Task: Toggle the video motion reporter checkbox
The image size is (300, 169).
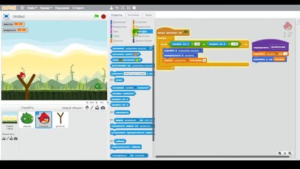Action: point(112,120)
